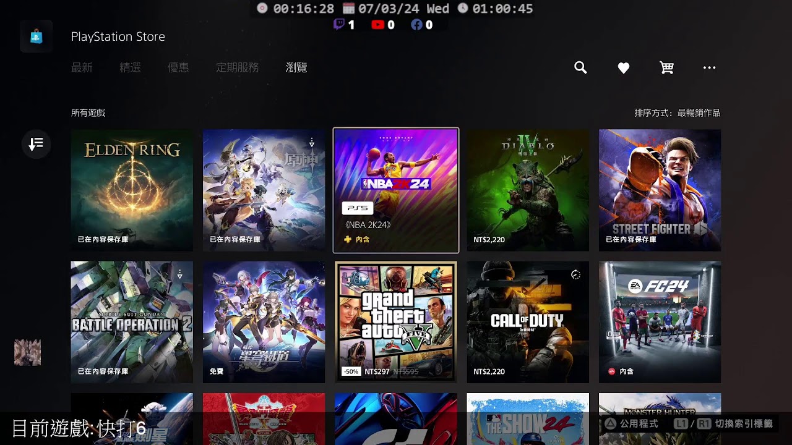Select the 瀏覽 tab

click(296, 68)
